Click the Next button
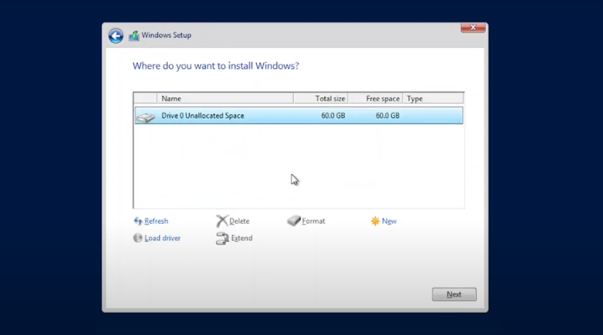This screenshot has width=603, height=335. pos(454,294)
